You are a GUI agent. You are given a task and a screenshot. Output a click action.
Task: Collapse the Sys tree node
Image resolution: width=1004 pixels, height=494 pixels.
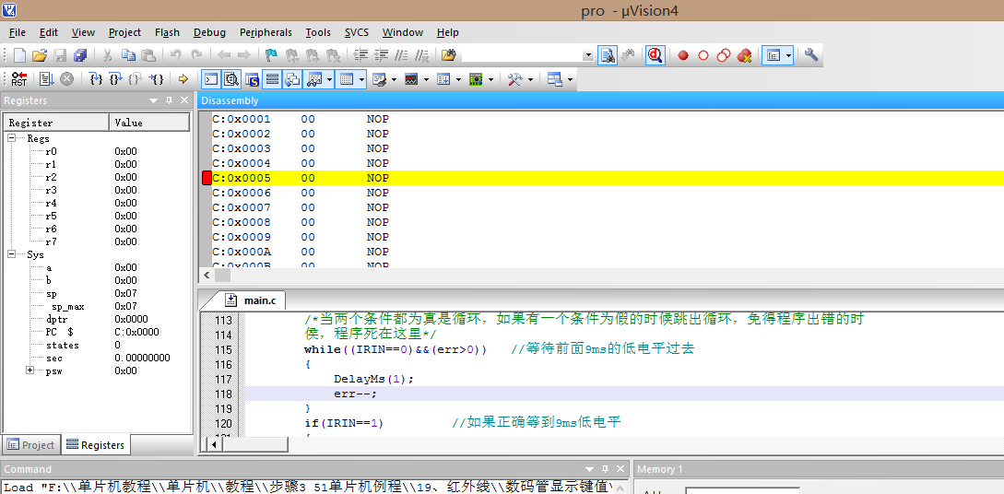12,254
